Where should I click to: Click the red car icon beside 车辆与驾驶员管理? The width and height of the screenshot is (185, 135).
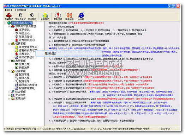pos(13,26)
